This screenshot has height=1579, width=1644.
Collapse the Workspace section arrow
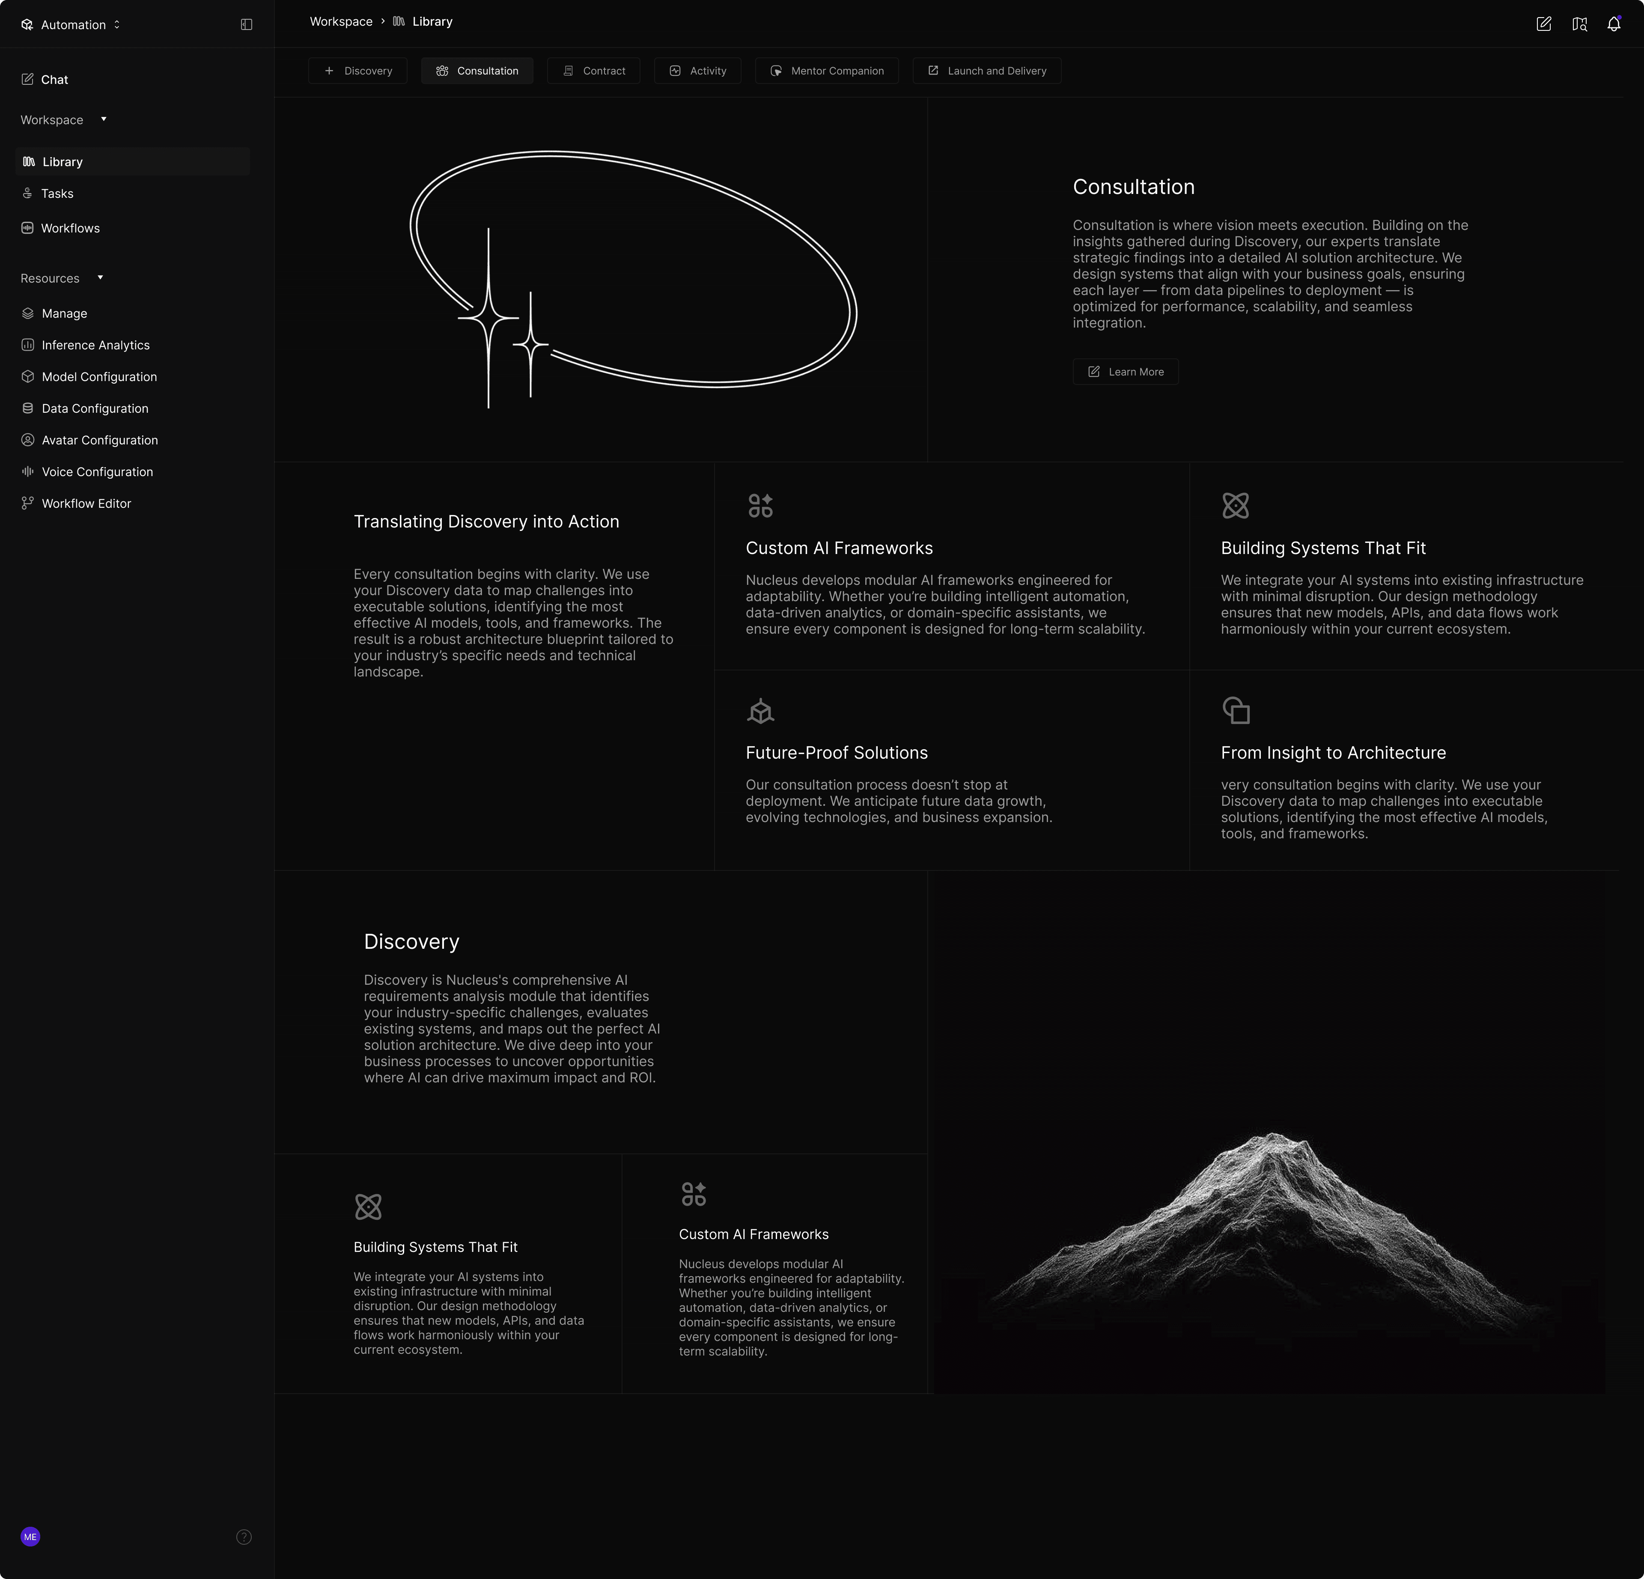point(103,119)
